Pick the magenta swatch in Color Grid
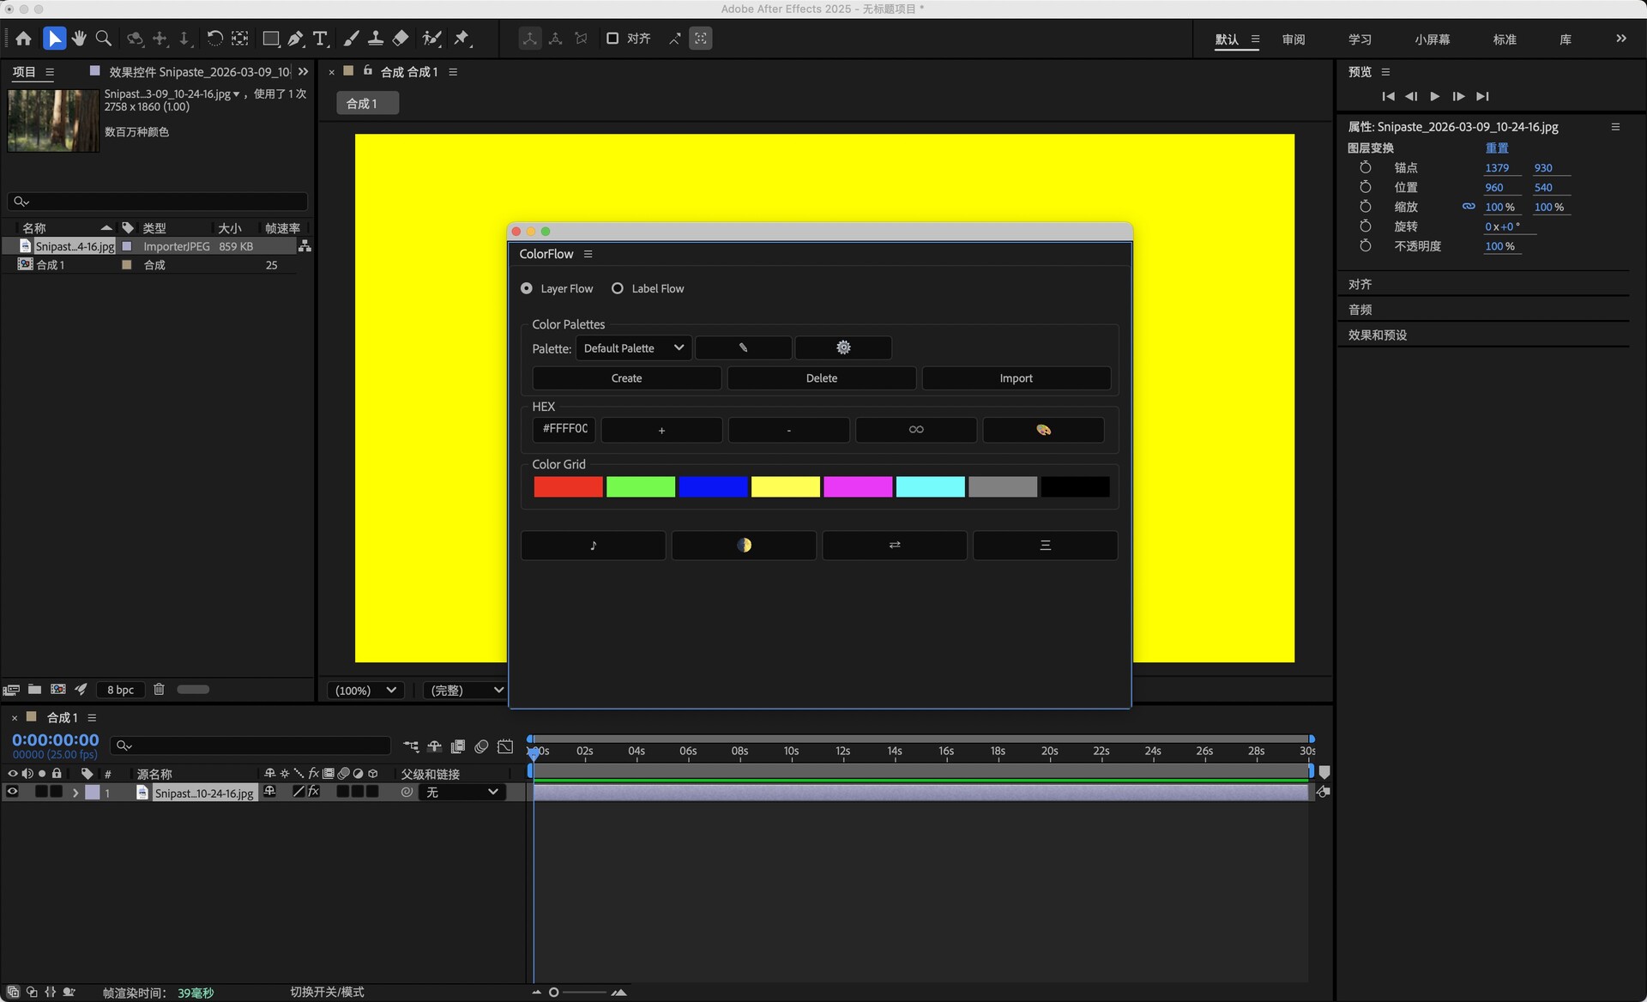 (x=858, y=487)
